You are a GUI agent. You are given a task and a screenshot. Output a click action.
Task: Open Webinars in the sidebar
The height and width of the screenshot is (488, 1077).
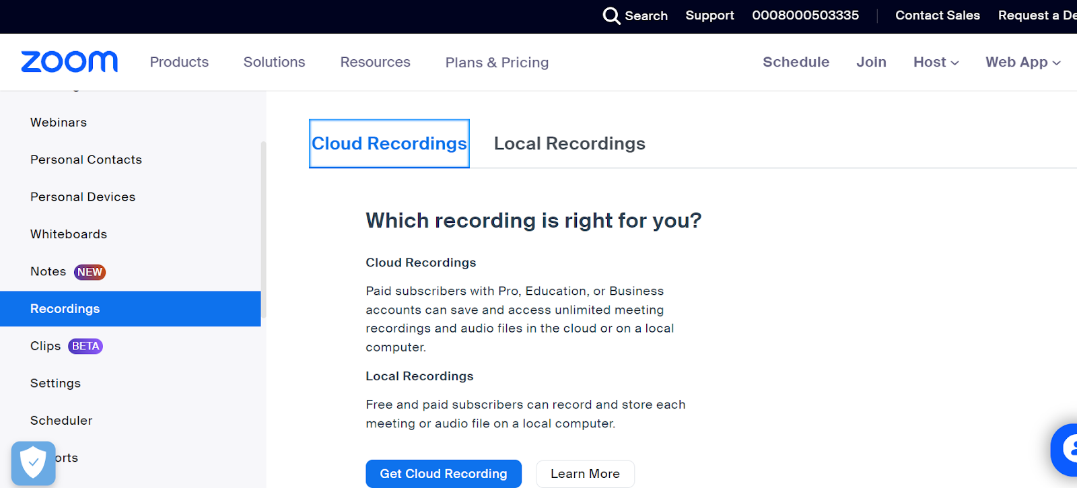[59, 123]
